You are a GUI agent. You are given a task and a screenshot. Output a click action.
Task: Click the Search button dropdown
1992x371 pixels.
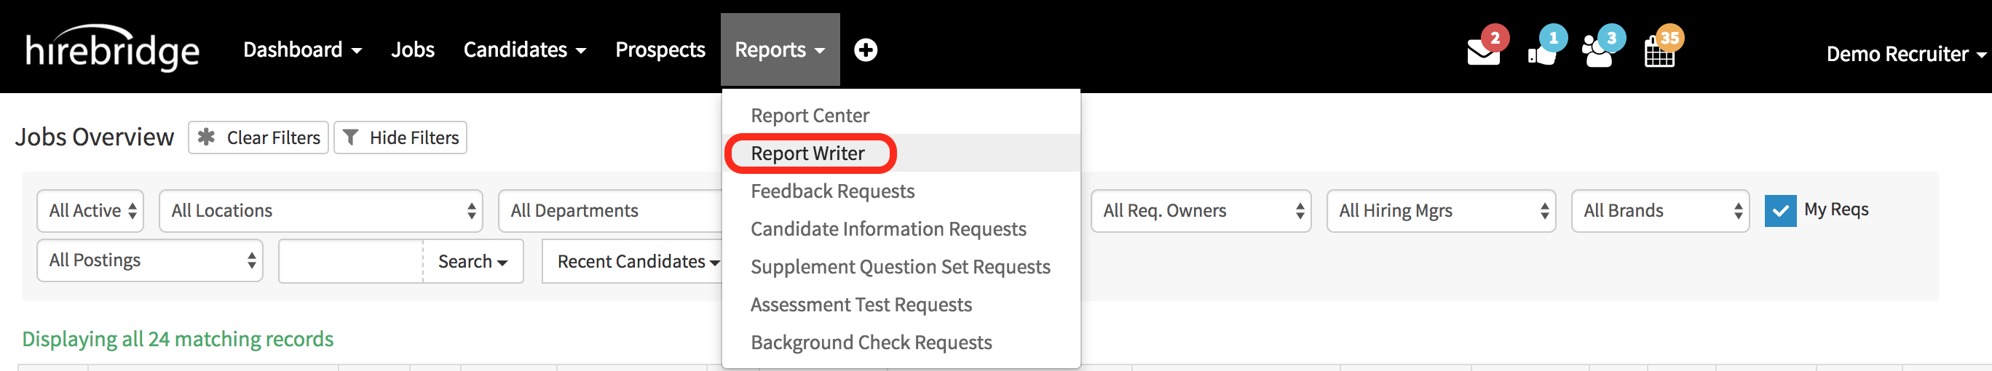(x=473, y=261)
